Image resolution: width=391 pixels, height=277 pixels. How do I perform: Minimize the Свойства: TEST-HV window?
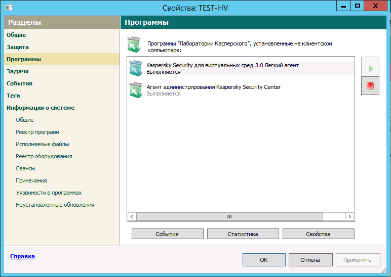343,6
